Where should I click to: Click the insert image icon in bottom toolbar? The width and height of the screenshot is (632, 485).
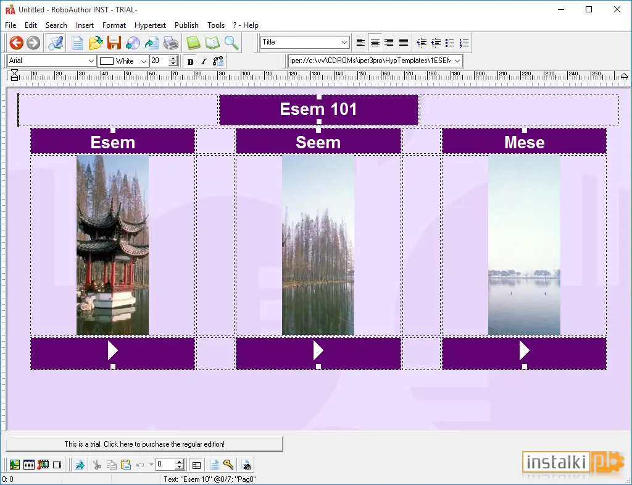pos(15,465)
